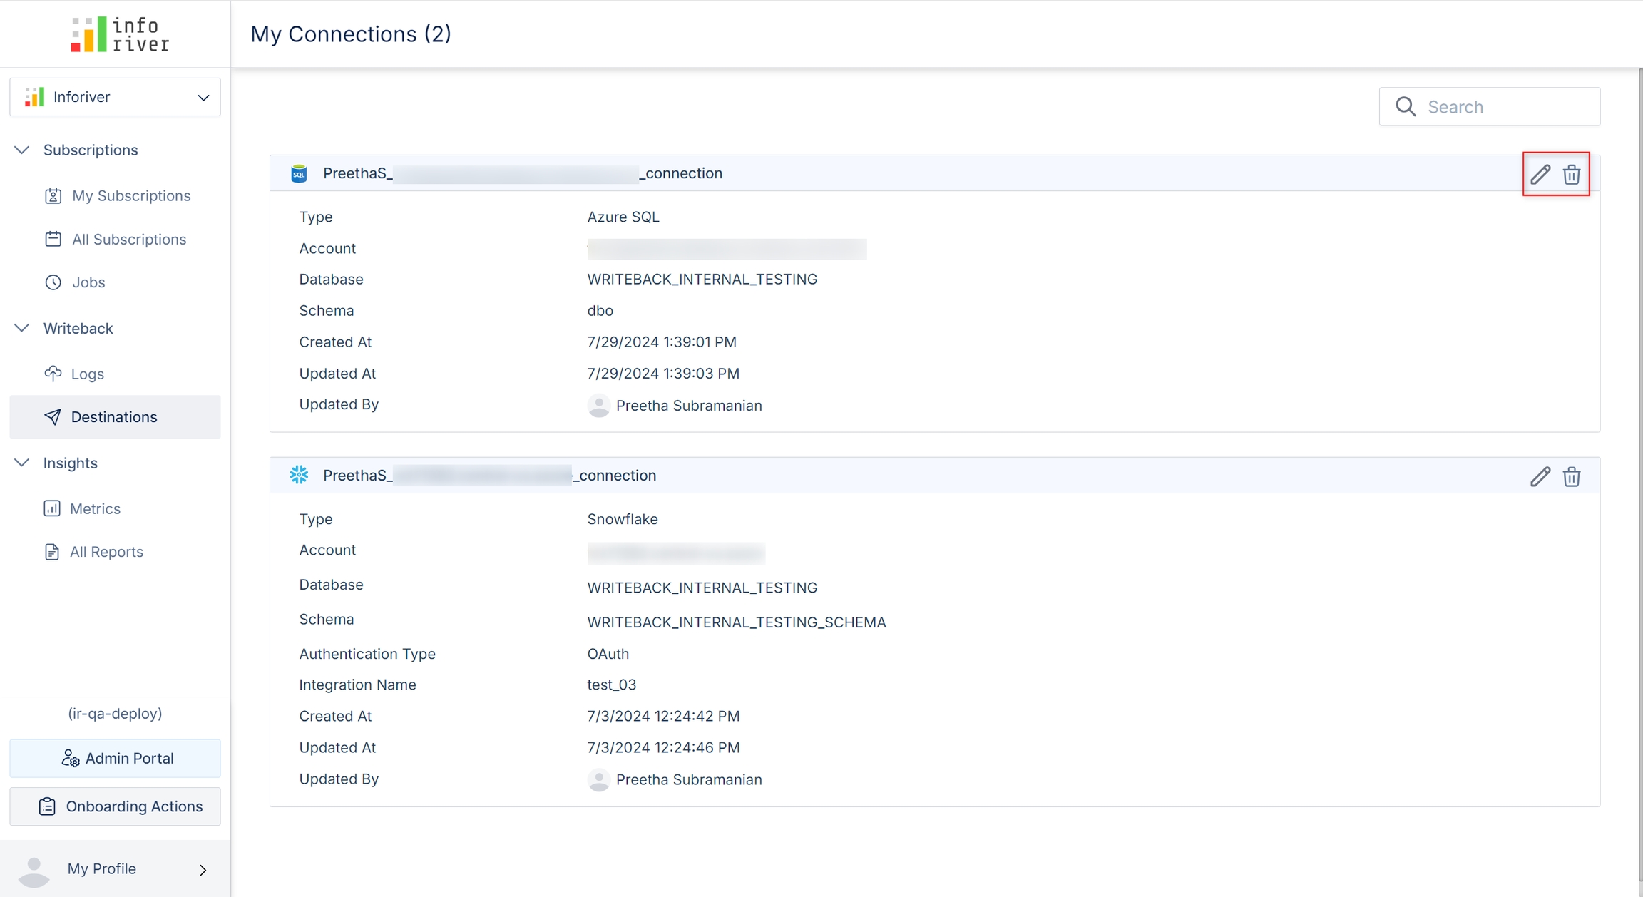Click the Inforiver logo
This screenshot has height=897, width=1643.
click(119, 34)
